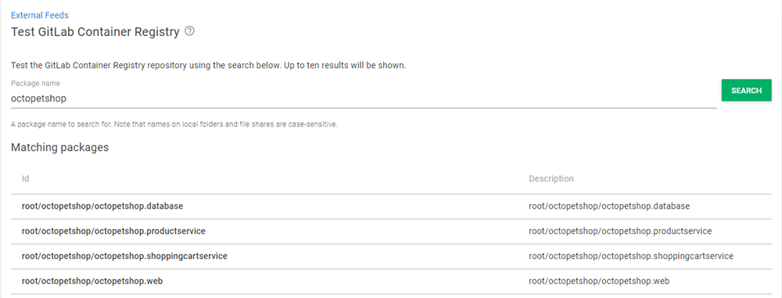Click the Description column header
Viewport: 782px width, 298px height.
[x=551, y=178]
